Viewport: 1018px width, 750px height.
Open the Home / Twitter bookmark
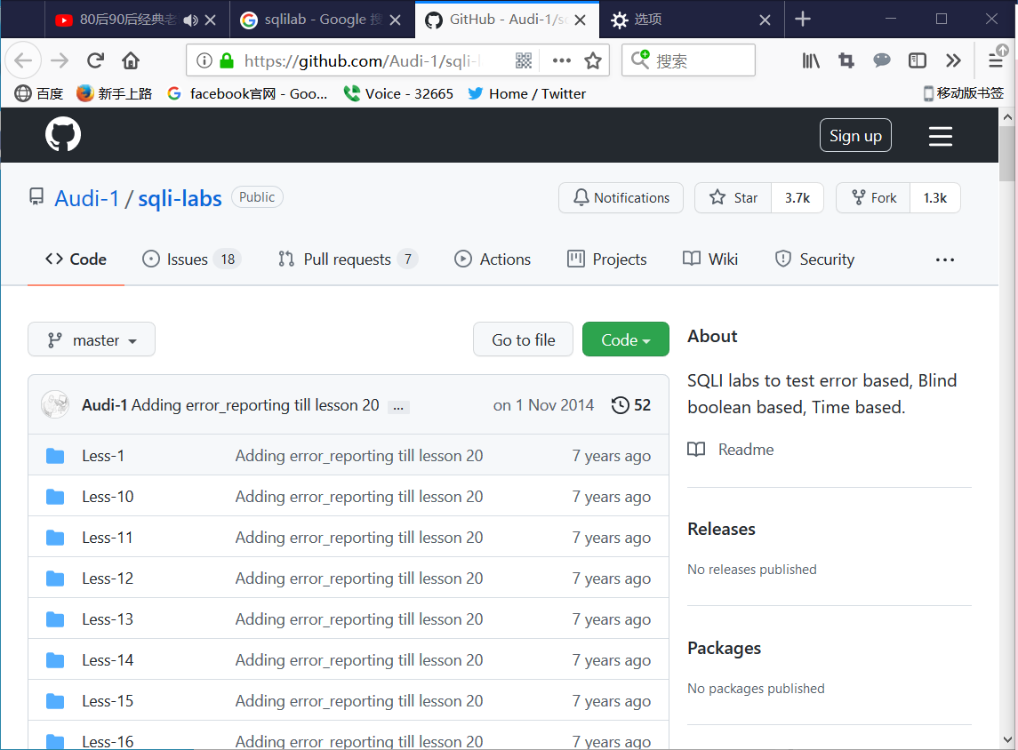tap(526, 93)
